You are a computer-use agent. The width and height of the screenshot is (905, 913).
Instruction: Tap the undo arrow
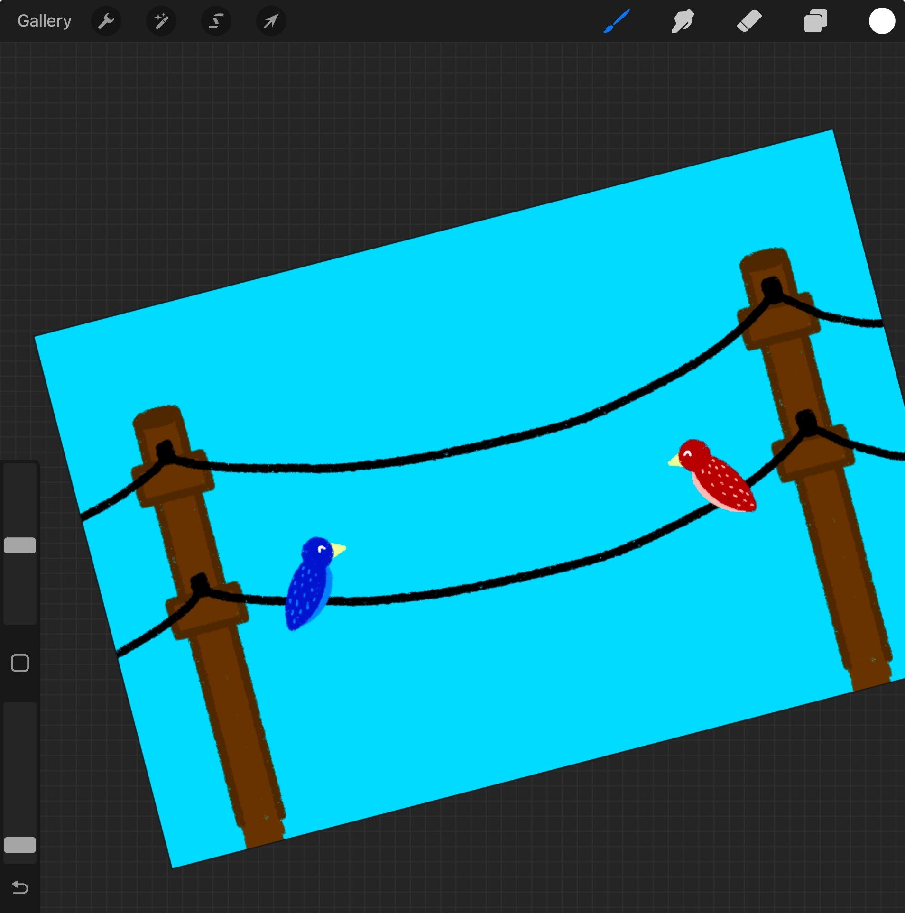(x=20, y=887)
